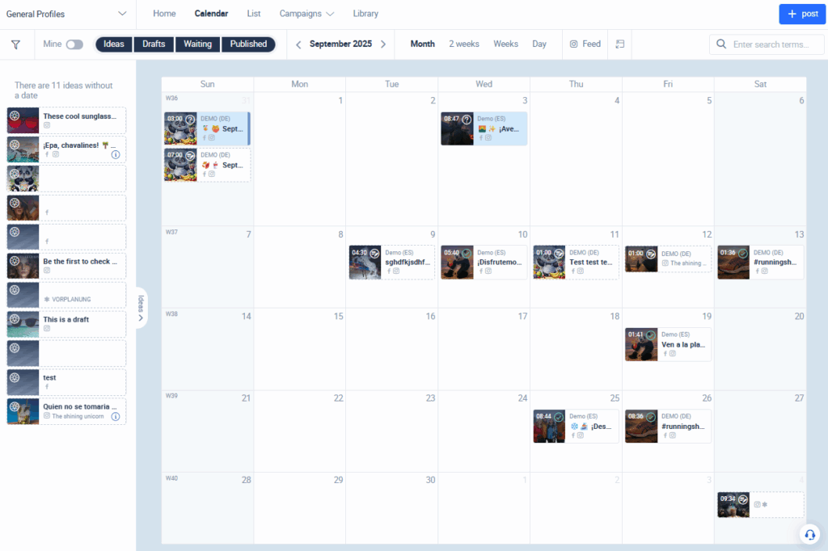Open the General Profiles dropdown
Viewport: 828px width, 551px height.
click(68, 13)
